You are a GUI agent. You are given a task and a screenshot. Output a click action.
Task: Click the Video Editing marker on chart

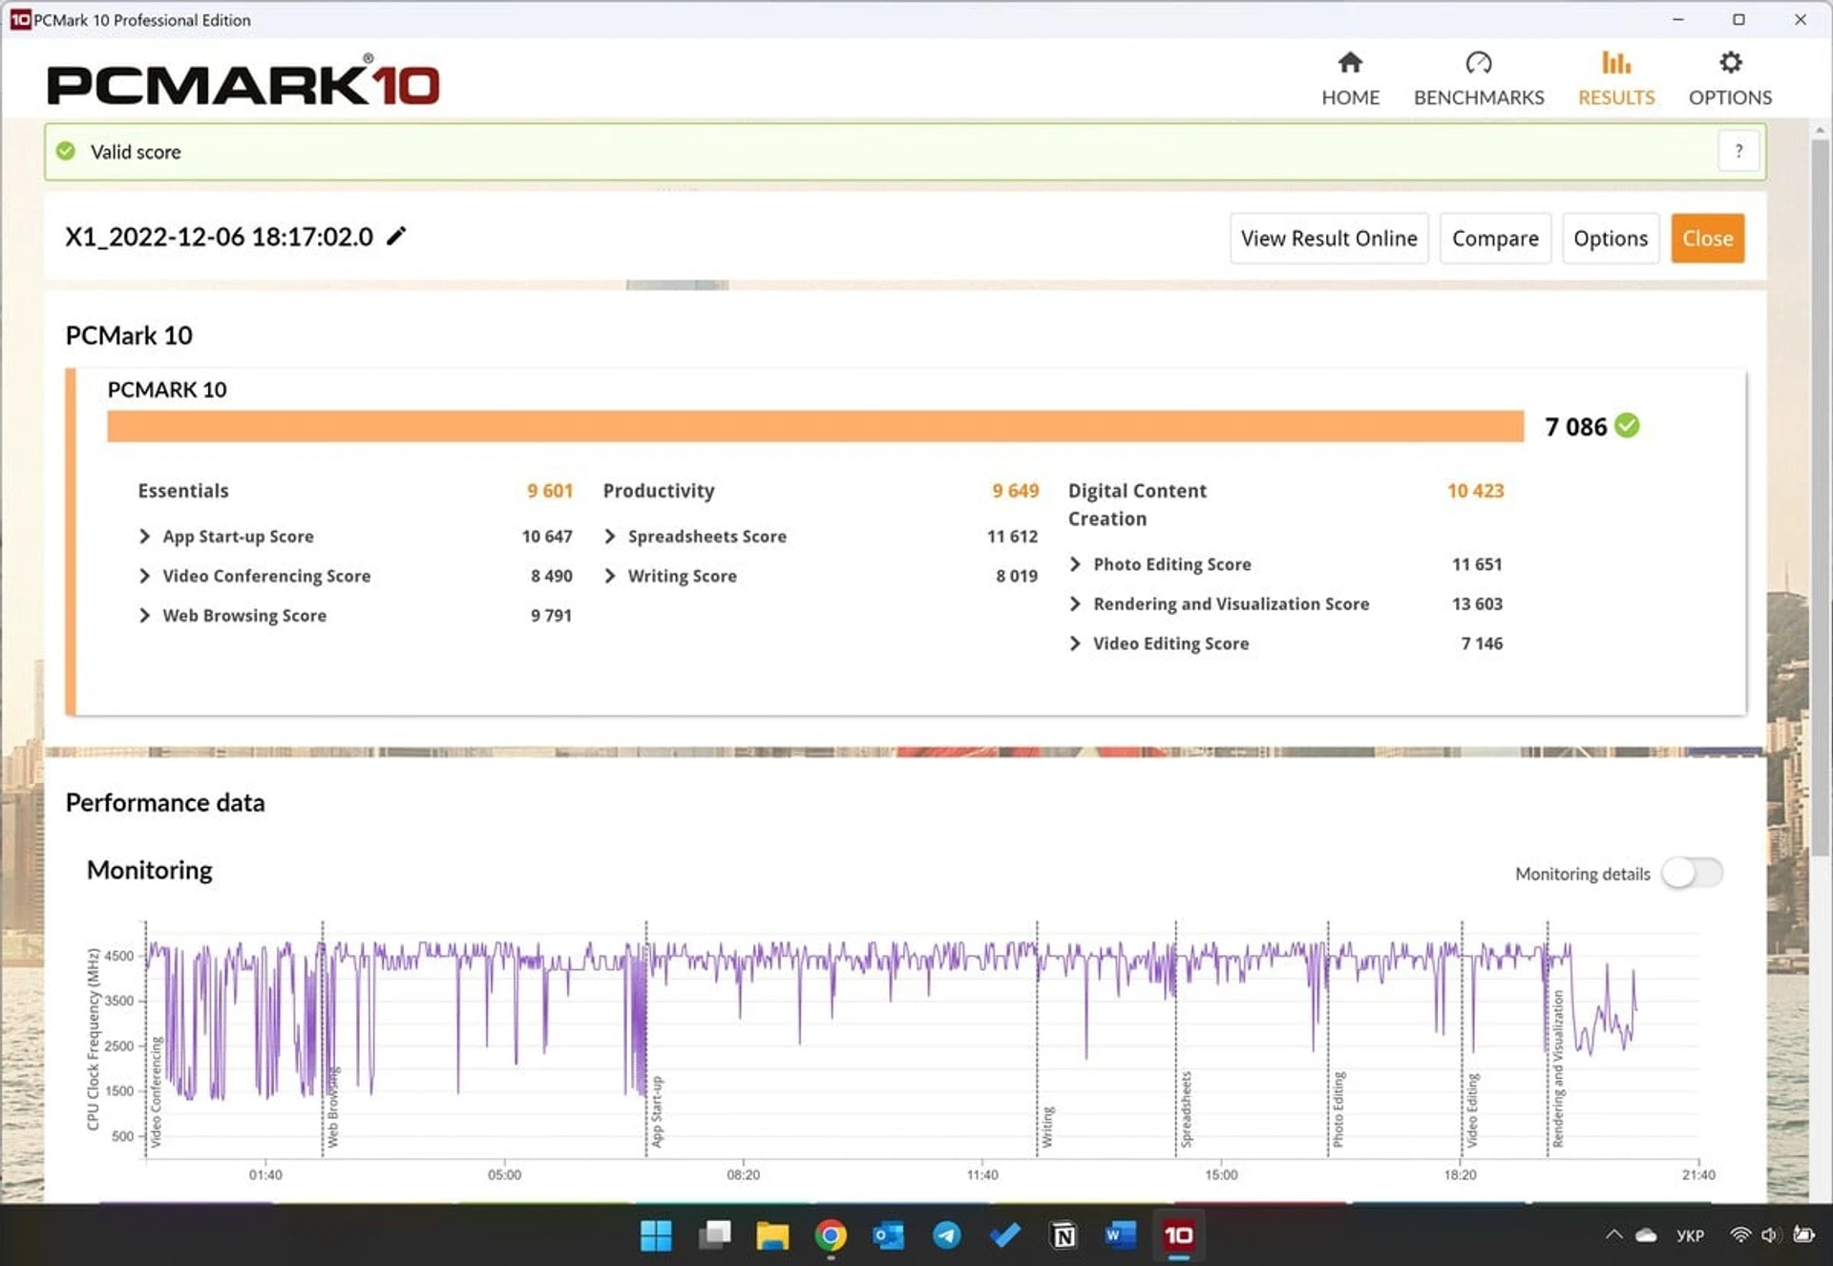(x=1472, y=1110)
